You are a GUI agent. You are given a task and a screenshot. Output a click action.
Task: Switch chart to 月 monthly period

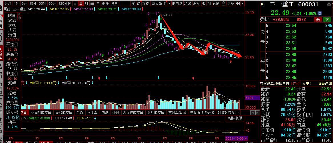[x=86, y=4]
